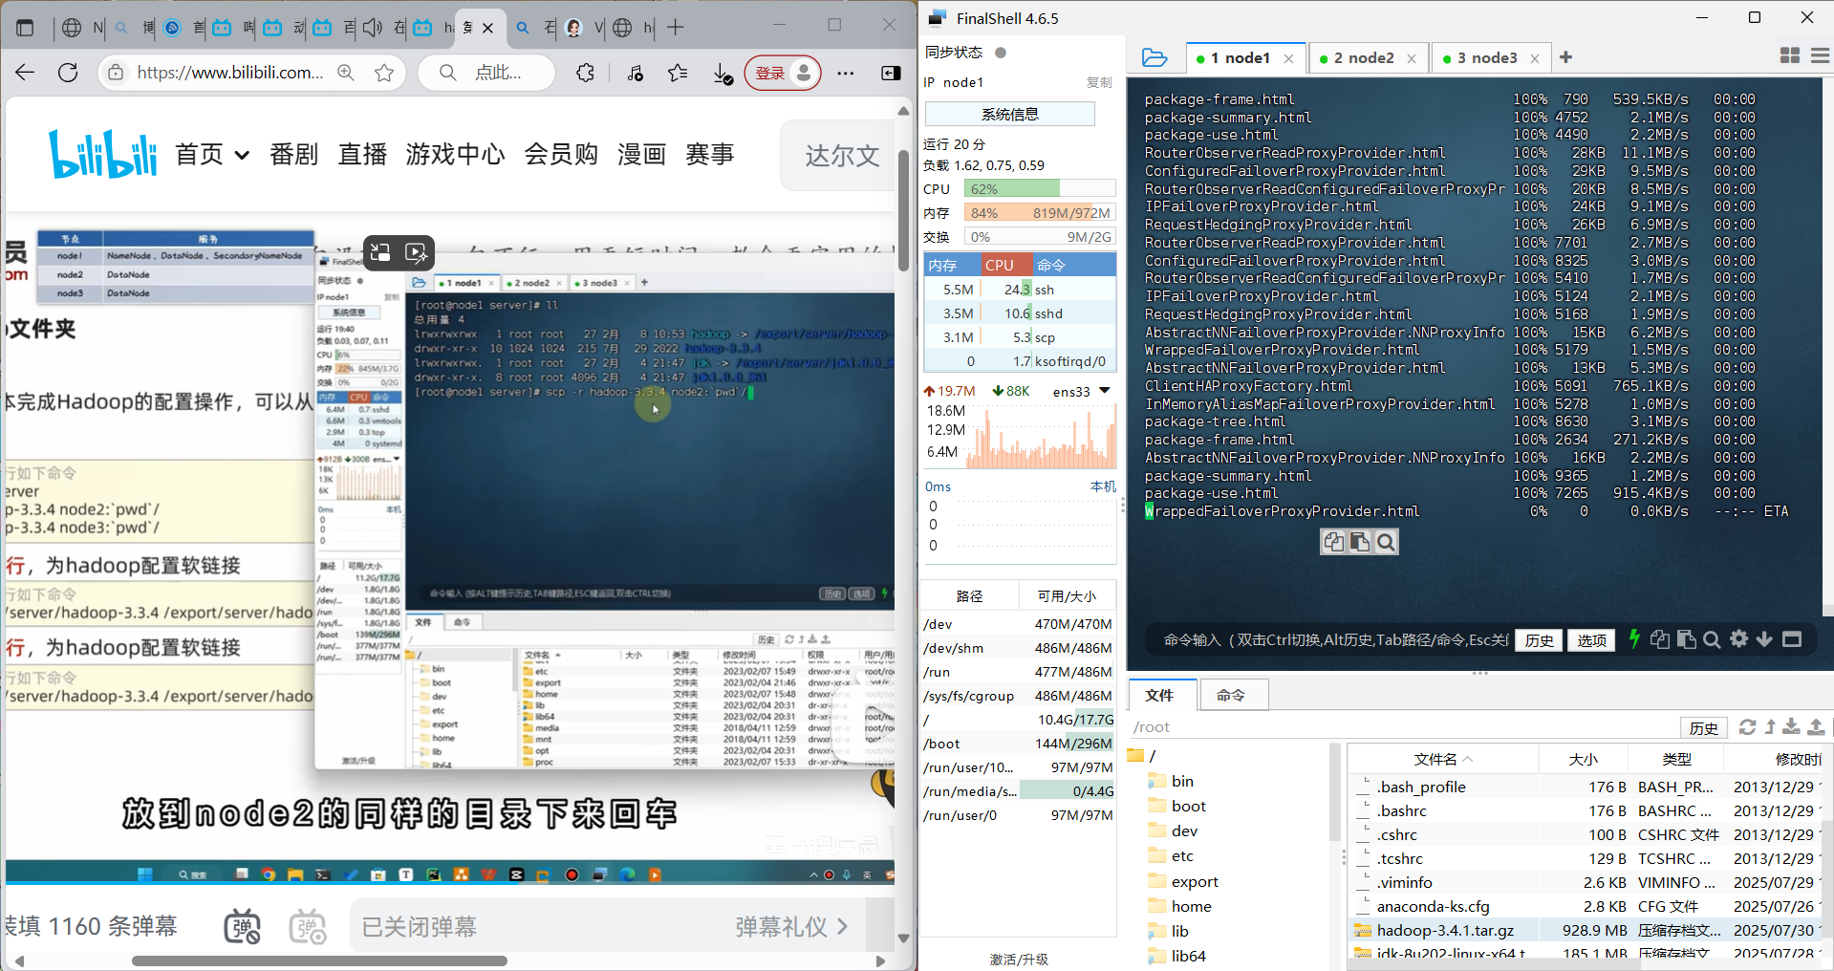Open the settings gear in the terminal toolbar
This screenshot has height=971, width=1834.
[x=1738, y=639]
